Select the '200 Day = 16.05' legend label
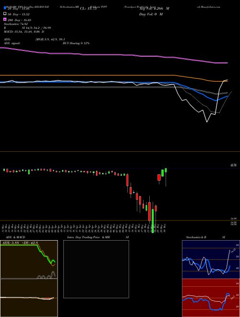 pos(19,20)
